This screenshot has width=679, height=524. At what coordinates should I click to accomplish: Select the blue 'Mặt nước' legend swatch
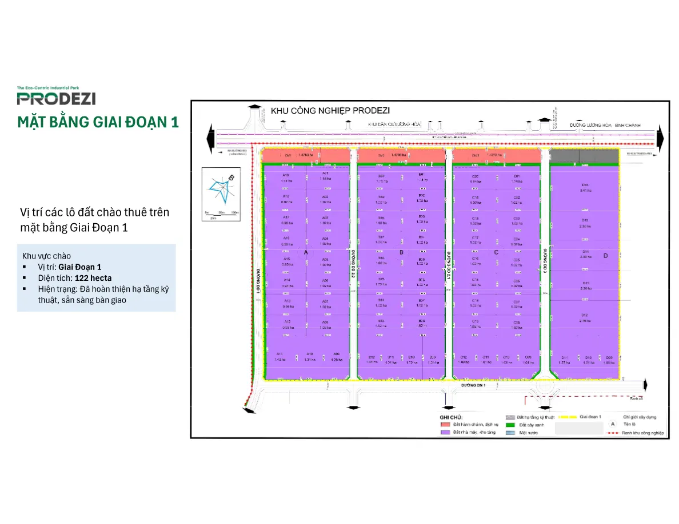510,433
